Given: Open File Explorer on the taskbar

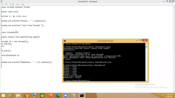Looking at the screenshot, I should (x=18, y=96).
